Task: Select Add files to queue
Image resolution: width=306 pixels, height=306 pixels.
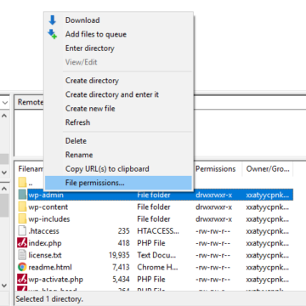Action: pyautogui.click(x=96, y=35)
